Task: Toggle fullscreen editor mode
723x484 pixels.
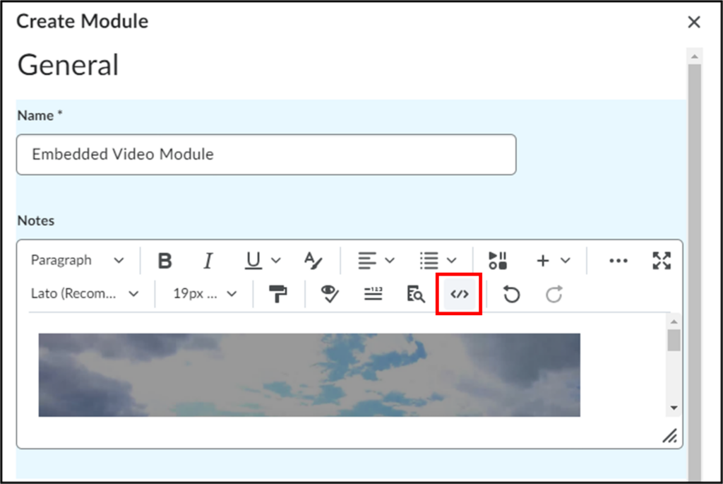Action: point(662,261)
